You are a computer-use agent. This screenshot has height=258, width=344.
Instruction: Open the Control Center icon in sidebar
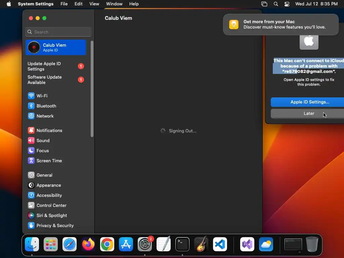[31, 206]
